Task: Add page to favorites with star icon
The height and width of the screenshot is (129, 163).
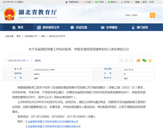Action: (x=150, y=61)
